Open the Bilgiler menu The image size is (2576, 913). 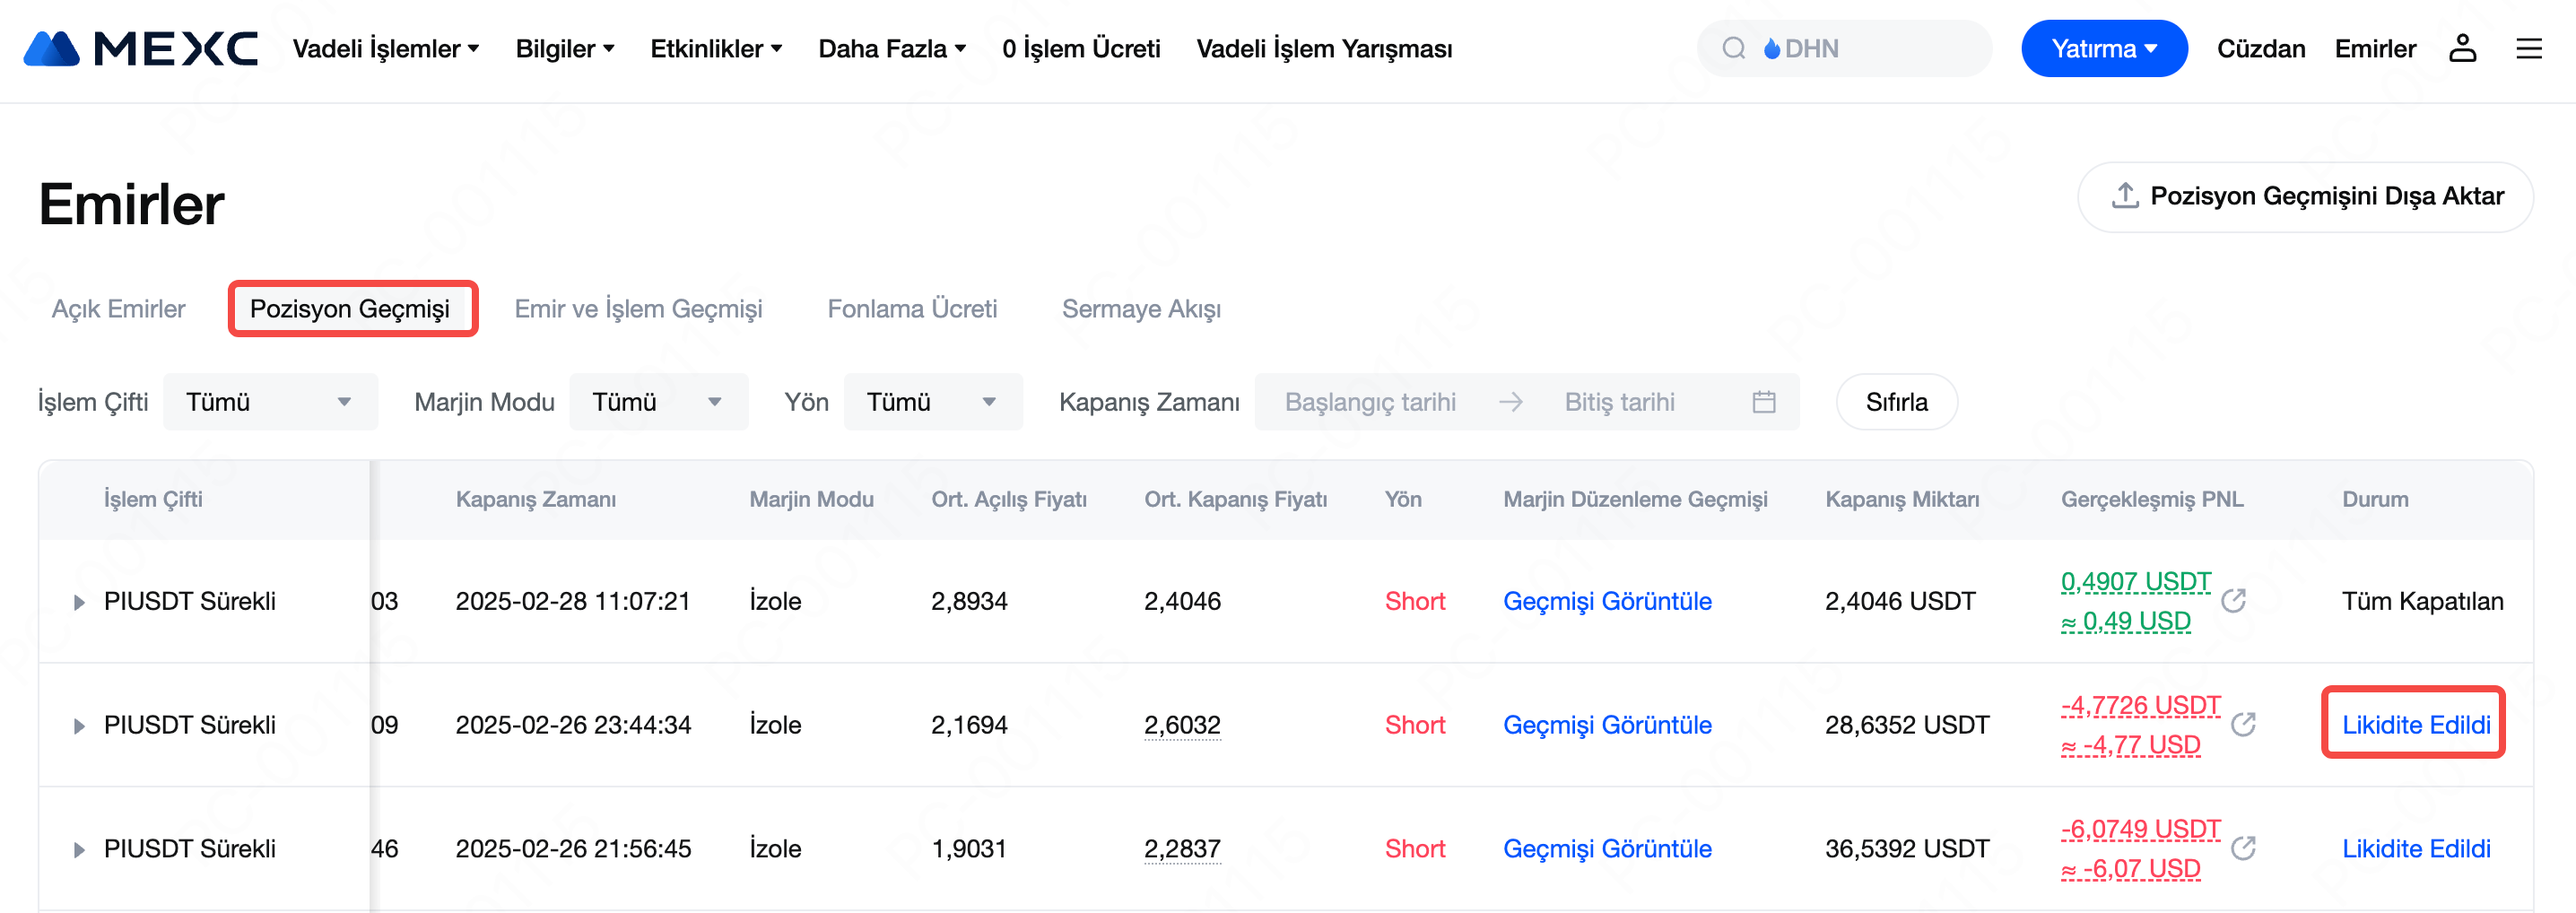[565, 48]
